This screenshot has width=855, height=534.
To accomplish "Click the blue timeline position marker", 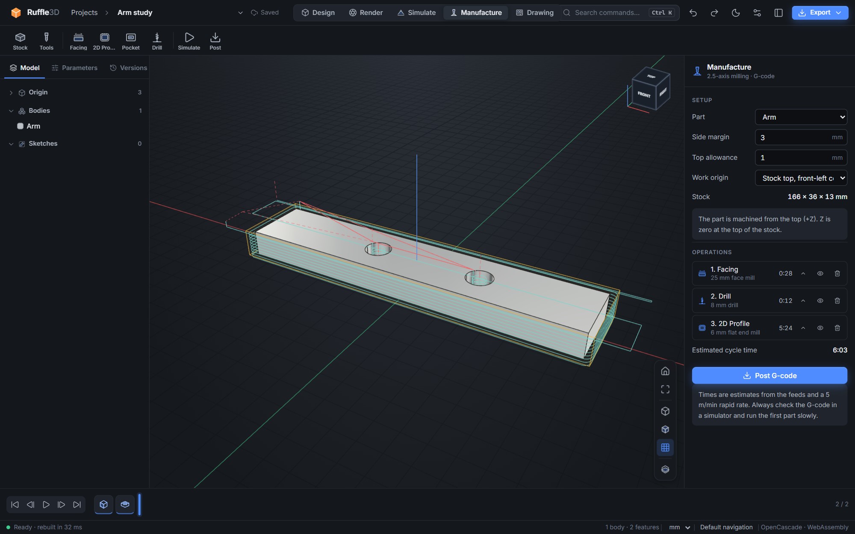I will pos(139,505).
